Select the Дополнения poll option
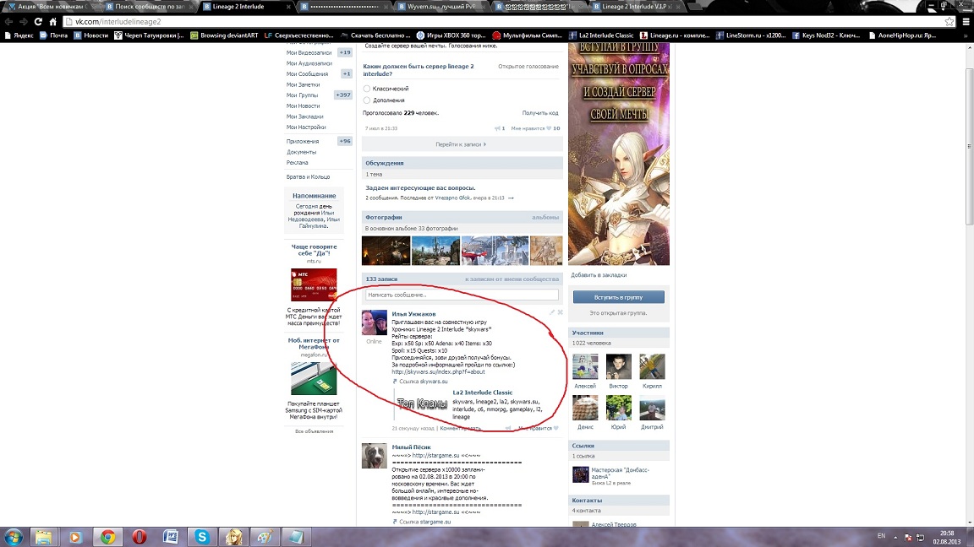The width and height of the screenshot is (974, 547). pyautogui.click(x=366, y=100)
